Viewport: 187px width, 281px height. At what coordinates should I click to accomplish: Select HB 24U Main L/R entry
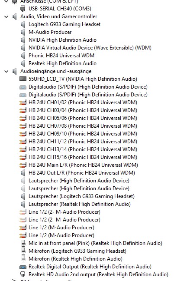click(83, 165)
